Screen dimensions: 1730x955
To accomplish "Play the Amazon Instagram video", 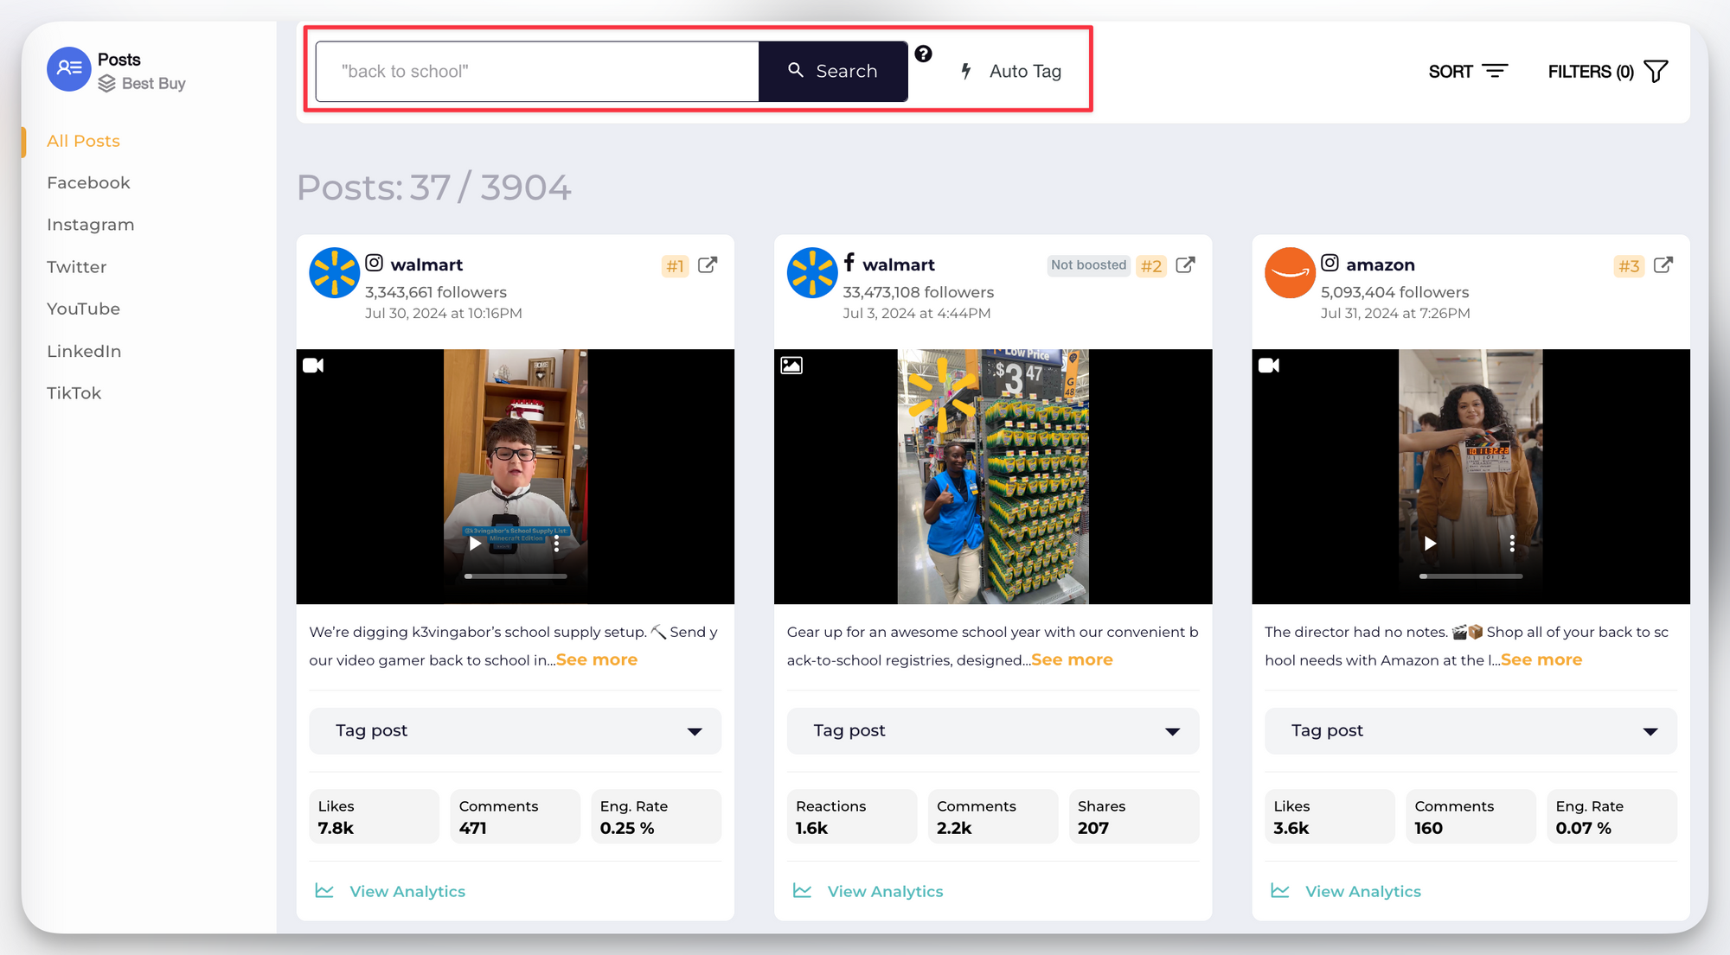I will click(x=1430, y=544).
